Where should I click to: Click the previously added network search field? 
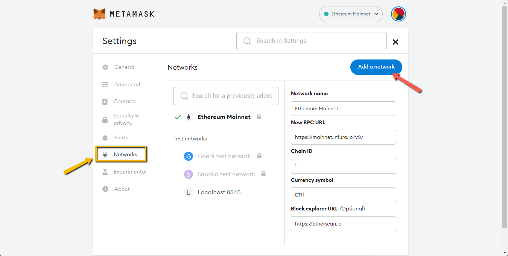226,96
